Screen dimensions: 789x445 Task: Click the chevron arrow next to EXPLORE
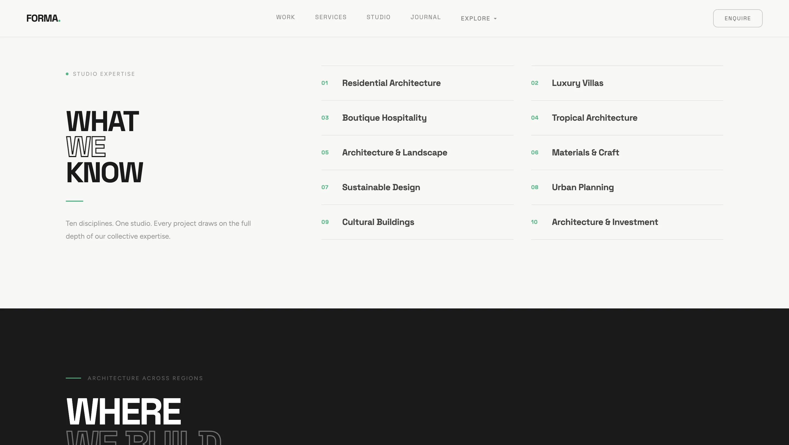(495, 18)
